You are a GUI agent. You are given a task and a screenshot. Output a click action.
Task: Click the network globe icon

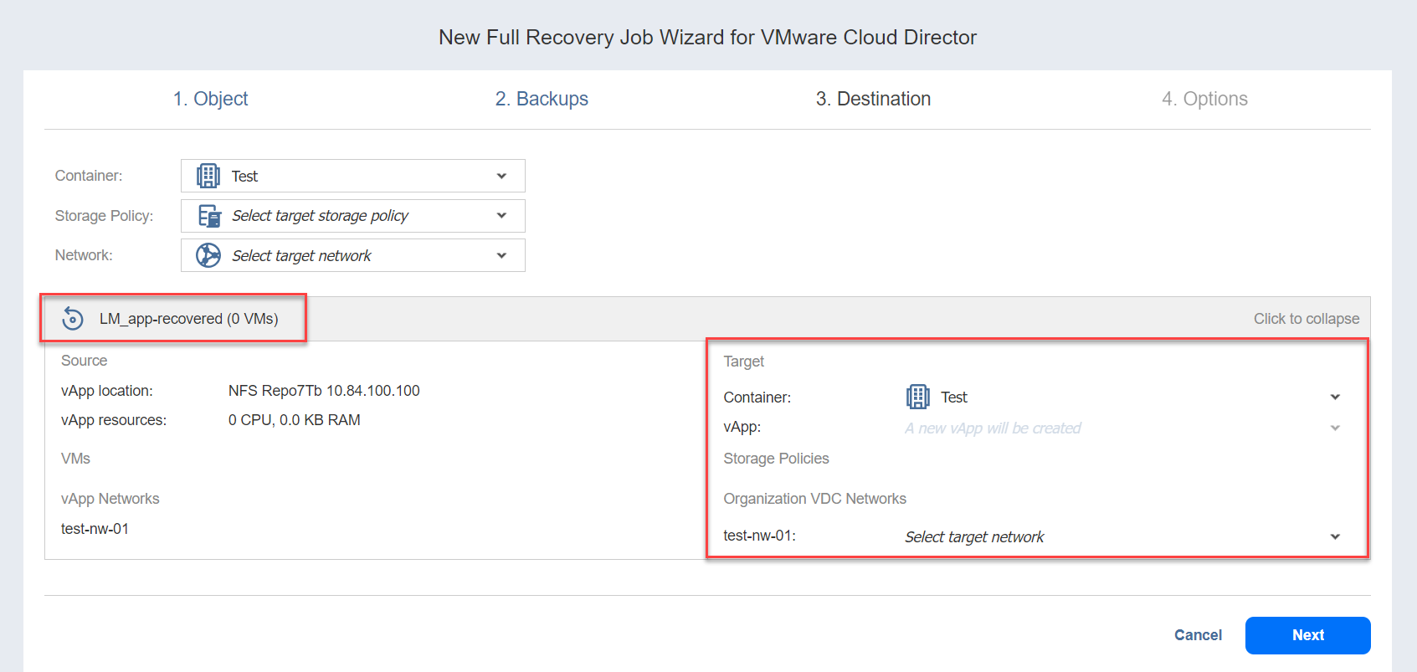(208, 255)
